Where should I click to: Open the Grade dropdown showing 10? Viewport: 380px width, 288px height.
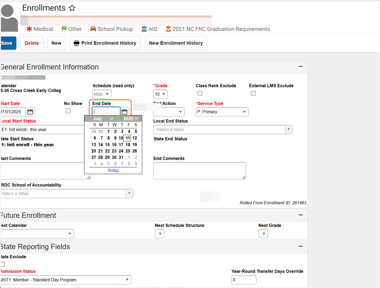coord(161,94)
